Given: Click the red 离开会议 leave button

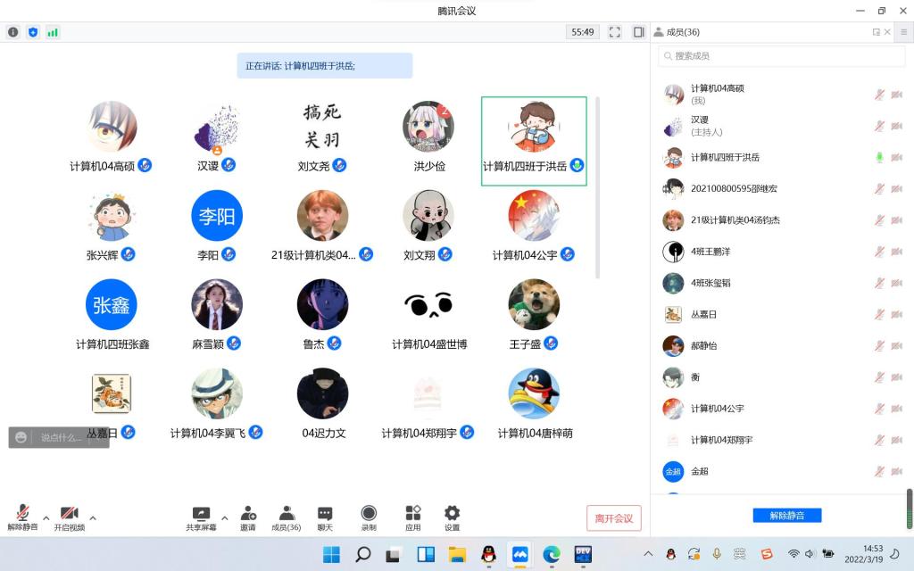Looking at the screenshot, I should (614, 518).
